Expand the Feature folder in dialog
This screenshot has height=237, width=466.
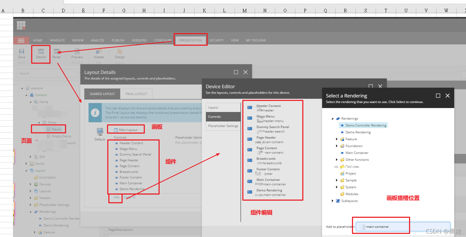(337, 139)
